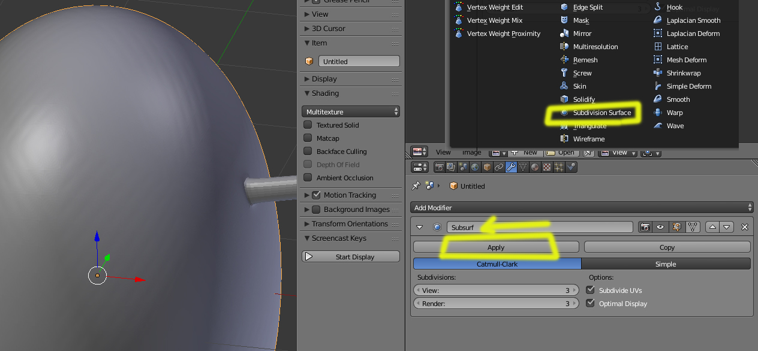Select the Modifiers wrench tab

[x=511, y=167]
